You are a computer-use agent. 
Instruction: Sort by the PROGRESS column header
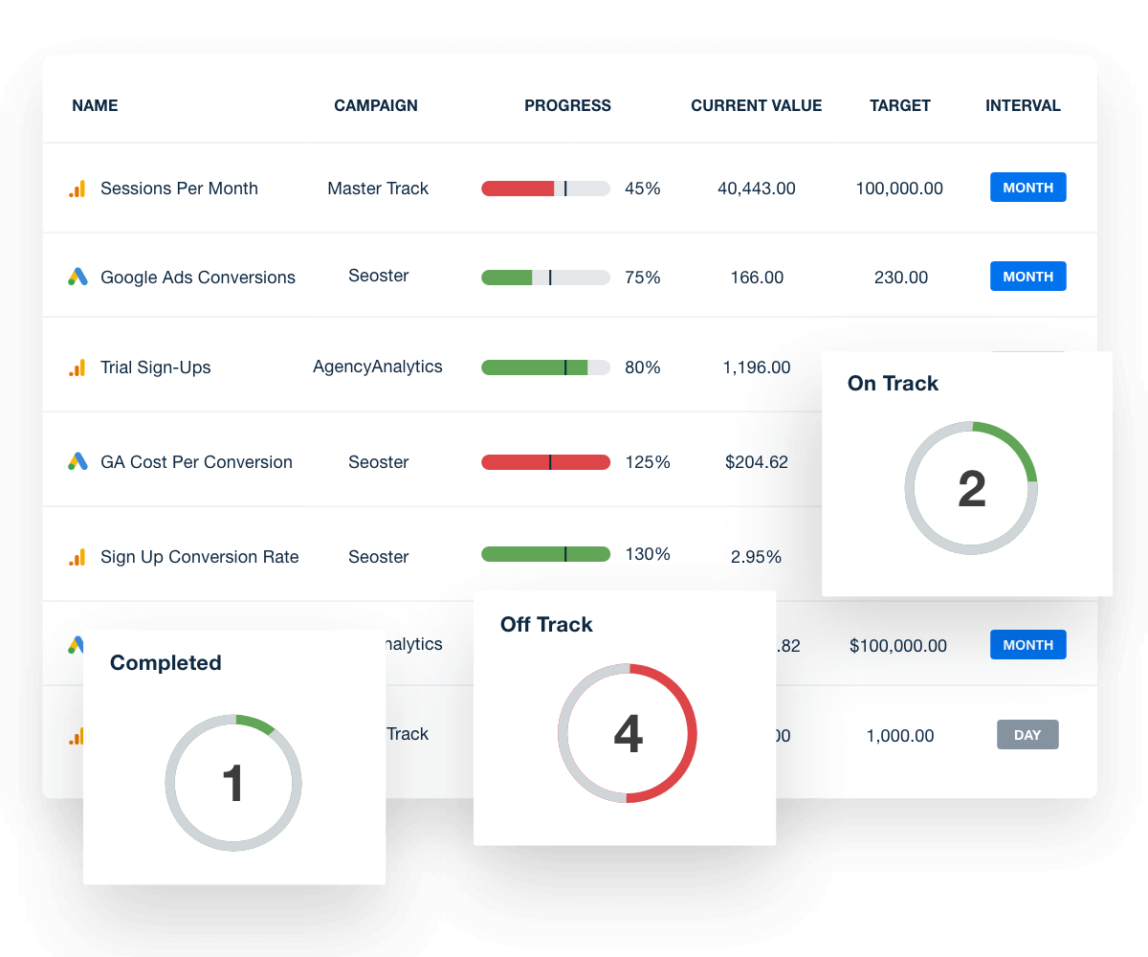pos(567,106)
